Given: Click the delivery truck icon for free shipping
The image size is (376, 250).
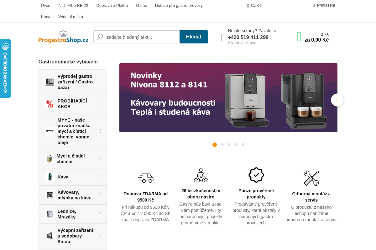Looking at the screenshot, I should (146, 178).
